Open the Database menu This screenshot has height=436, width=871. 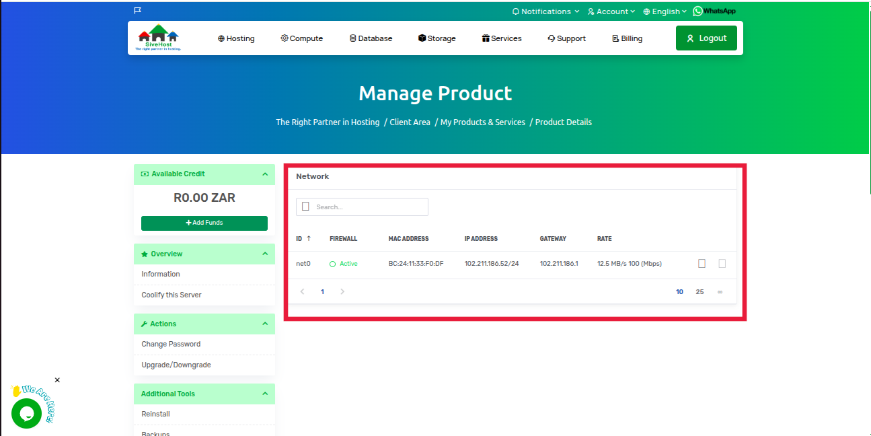371,38
